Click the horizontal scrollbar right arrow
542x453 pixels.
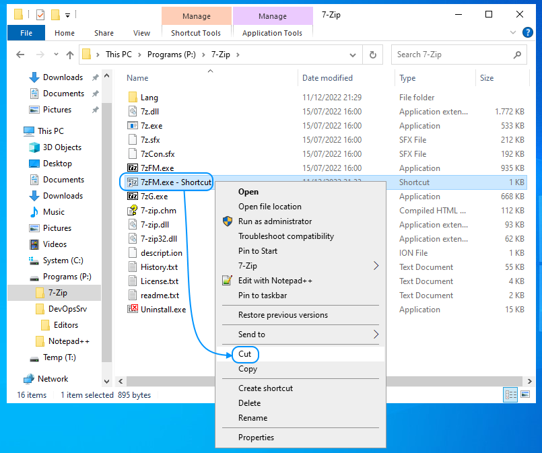530,382
